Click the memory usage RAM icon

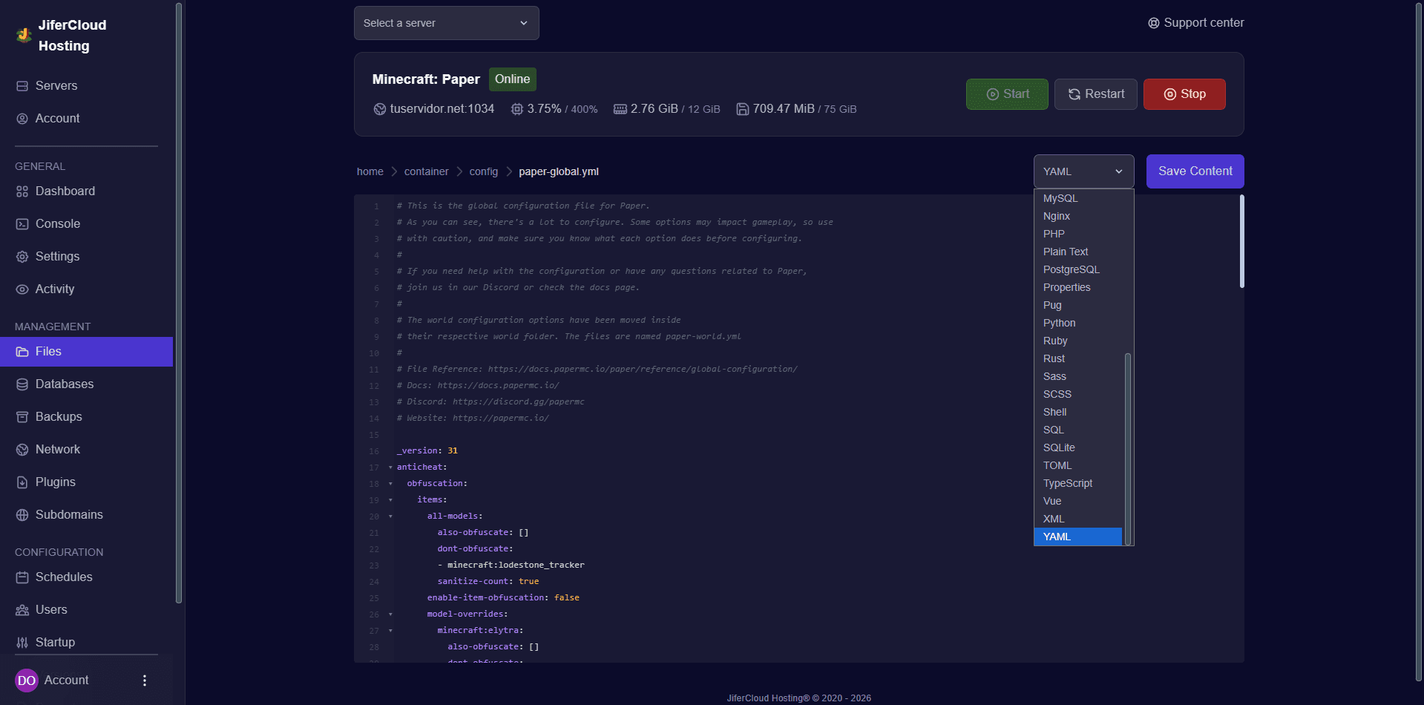[x=620, y=109]
